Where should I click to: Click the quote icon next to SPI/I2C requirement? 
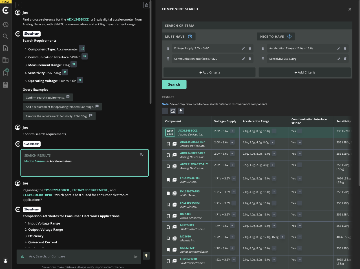(x=85, y=56)
